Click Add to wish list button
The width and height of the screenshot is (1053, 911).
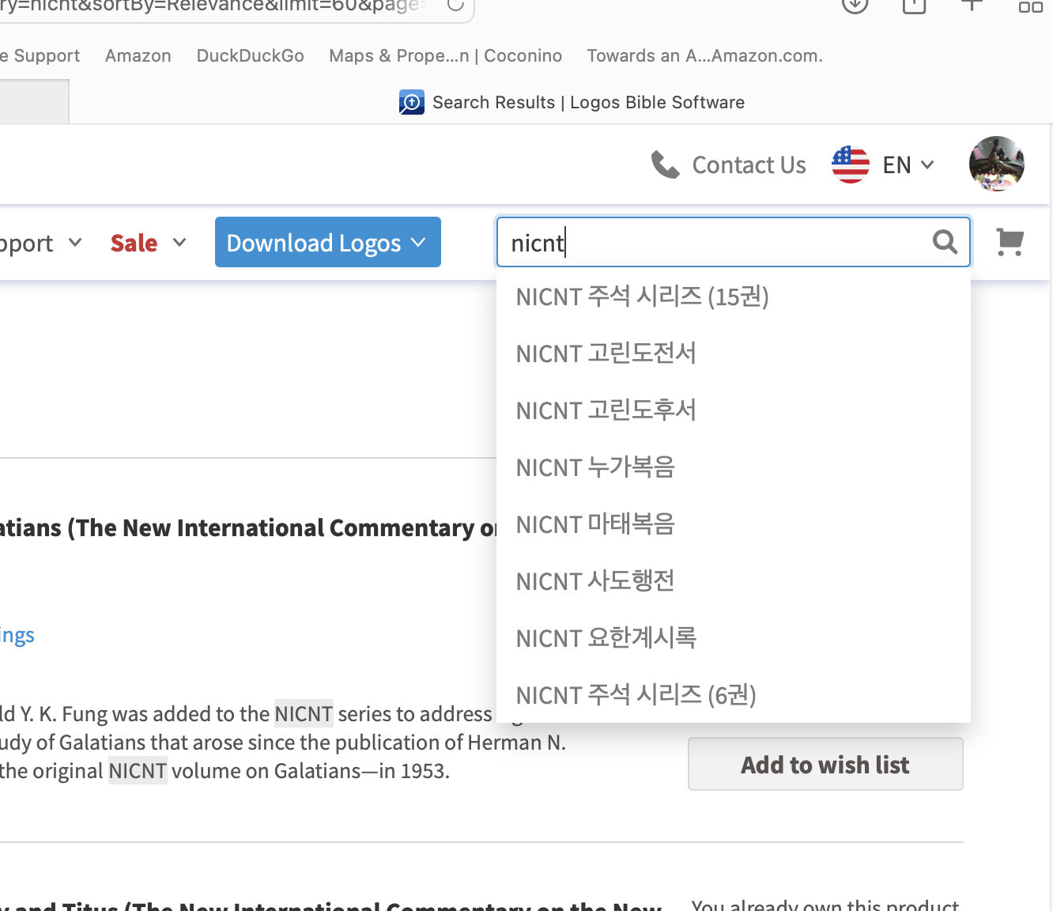click(x=825, y=764)
